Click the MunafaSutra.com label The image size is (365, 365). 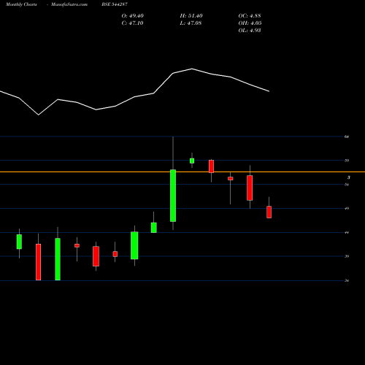point(69,4)
